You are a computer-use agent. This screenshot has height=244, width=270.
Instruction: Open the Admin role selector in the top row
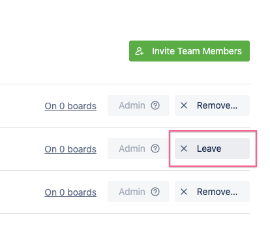click(x=138, y=105)
